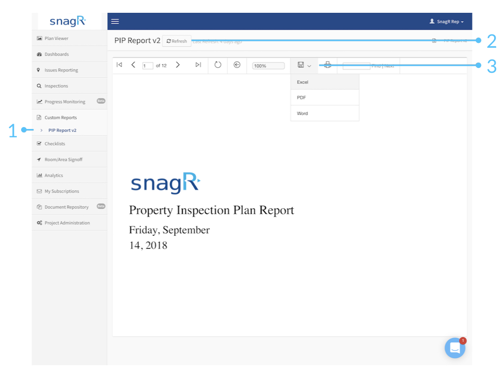
Task: Click the Inspections magnifier icon
Action: [x=39, y=86]
